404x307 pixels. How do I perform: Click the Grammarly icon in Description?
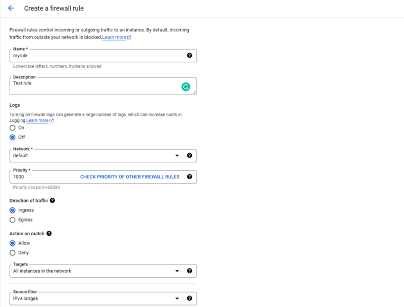(x=186, y=86)
